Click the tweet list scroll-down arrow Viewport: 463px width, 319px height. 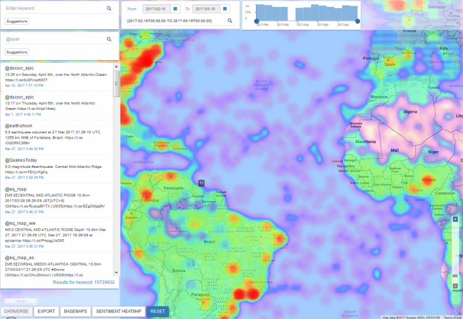click(x=116, y=272)
